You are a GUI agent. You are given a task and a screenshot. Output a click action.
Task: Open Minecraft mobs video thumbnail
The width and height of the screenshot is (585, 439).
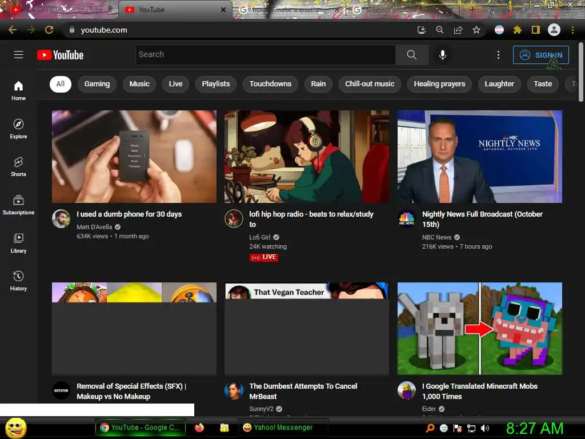pos(480,329)
